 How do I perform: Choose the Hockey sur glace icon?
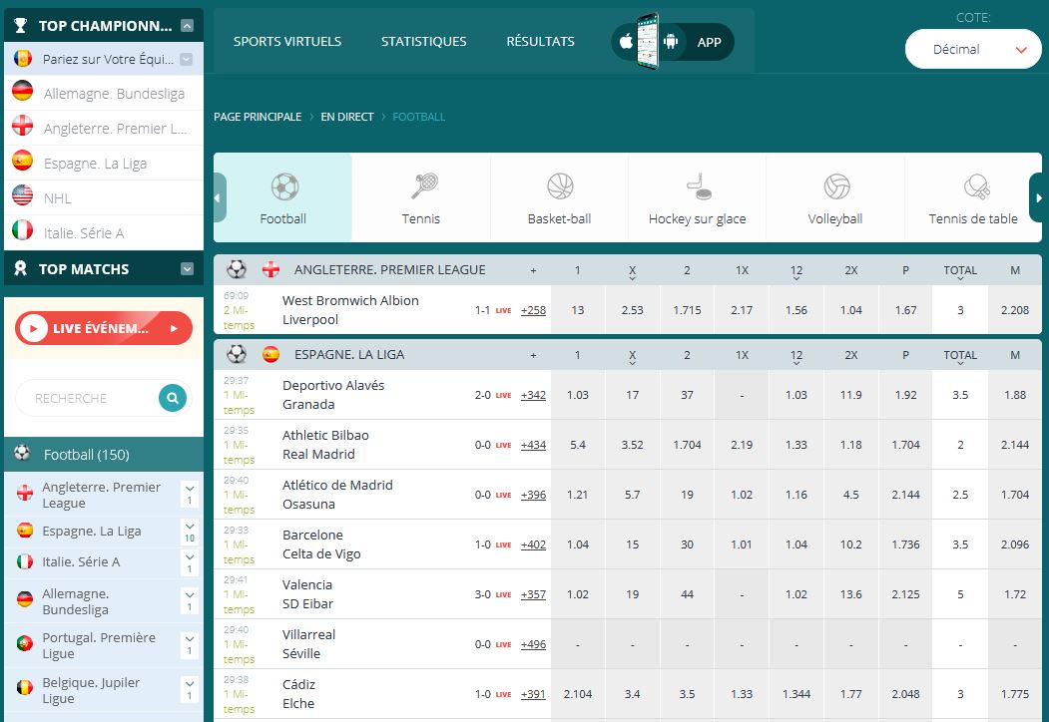[697, 186]
